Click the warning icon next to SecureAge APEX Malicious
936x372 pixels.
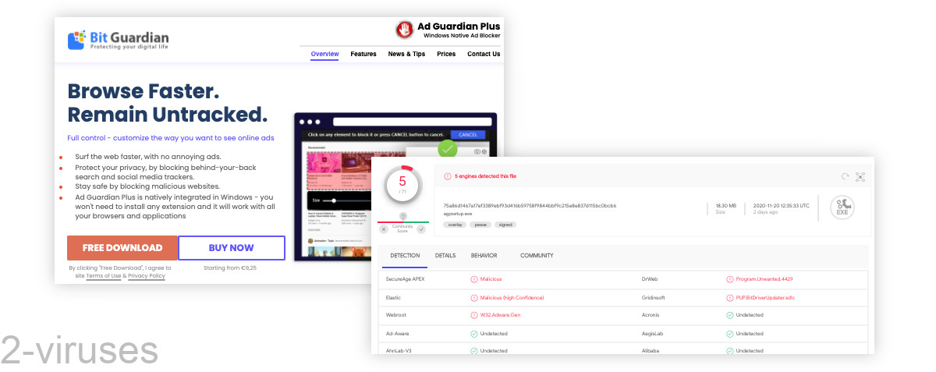click(474, 278)
